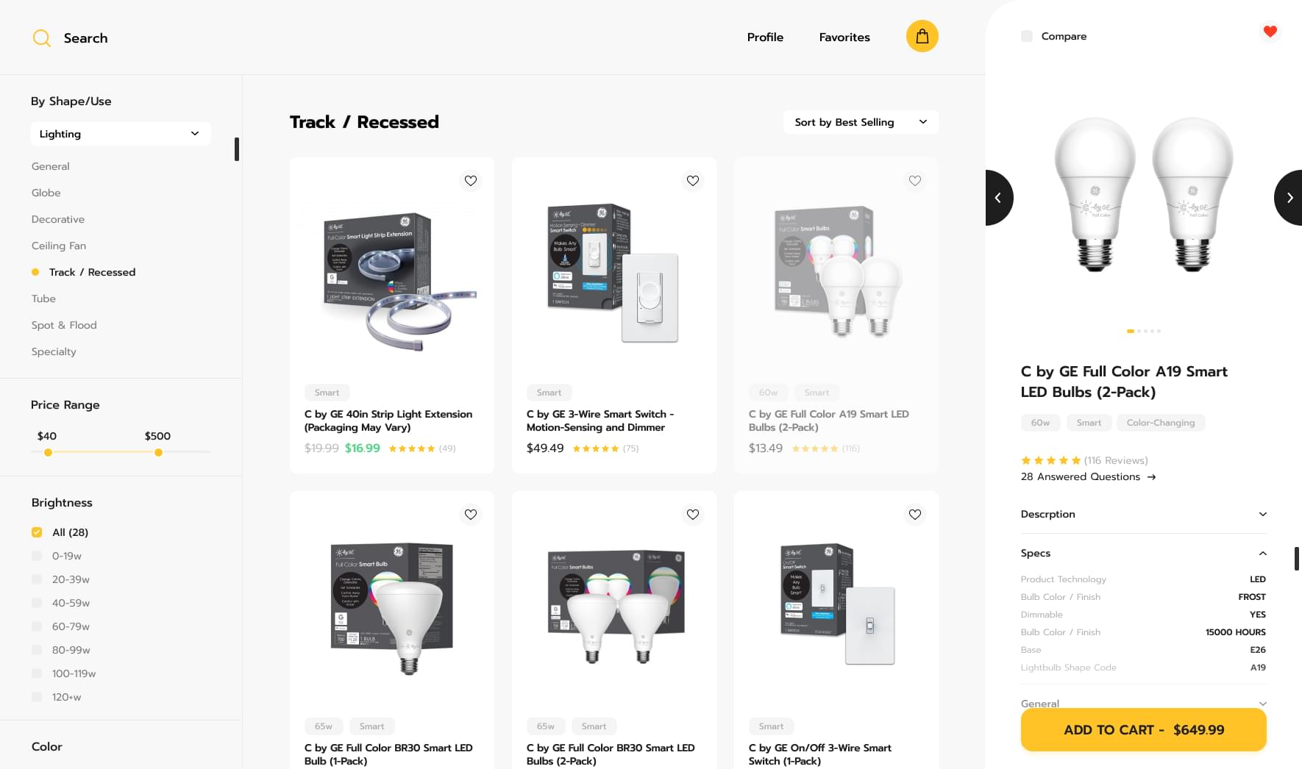Go to next product image arrow
The width and height of the screenshot is (1302, 769).
[x=1289, y=198]
